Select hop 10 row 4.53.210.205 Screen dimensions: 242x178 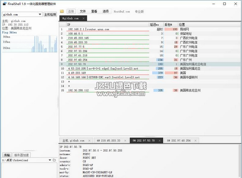click(x=150, y=68)
